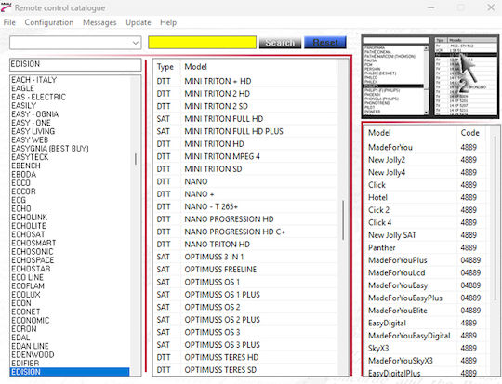Select the Panther remote row
The width and height of the screenshot is (502, 384).
(x=426, y=247)
